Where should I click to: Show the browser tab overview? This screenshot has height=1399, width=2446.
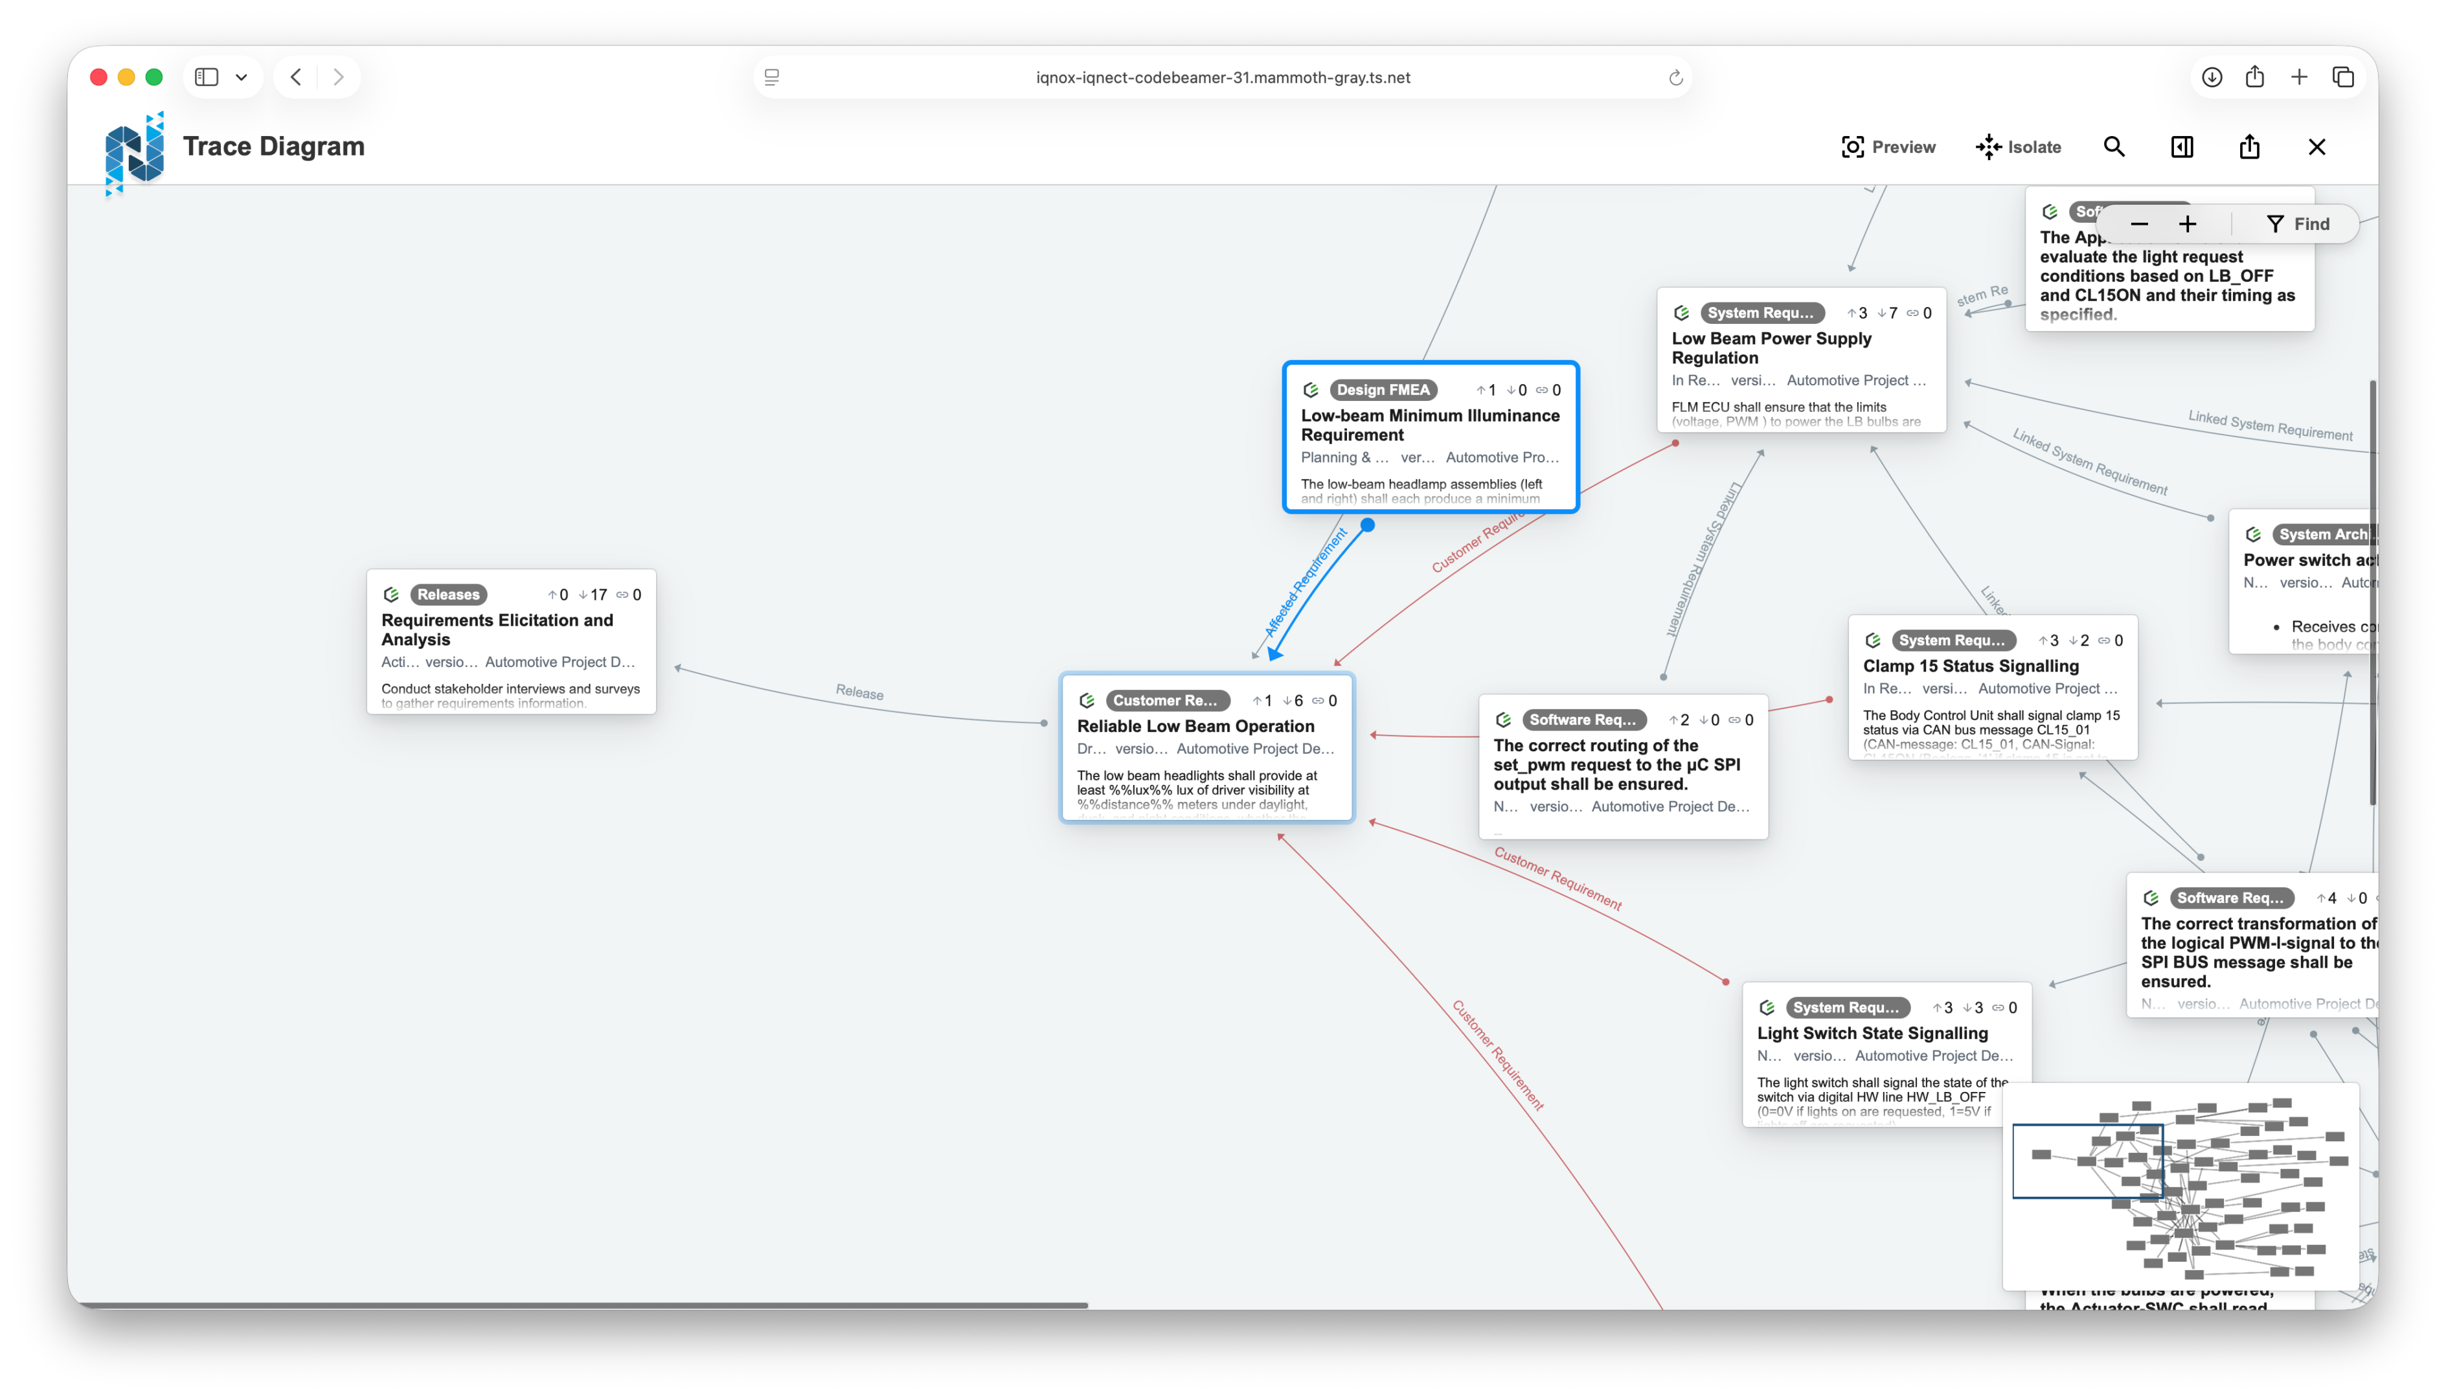click(x=2343, y=77)
